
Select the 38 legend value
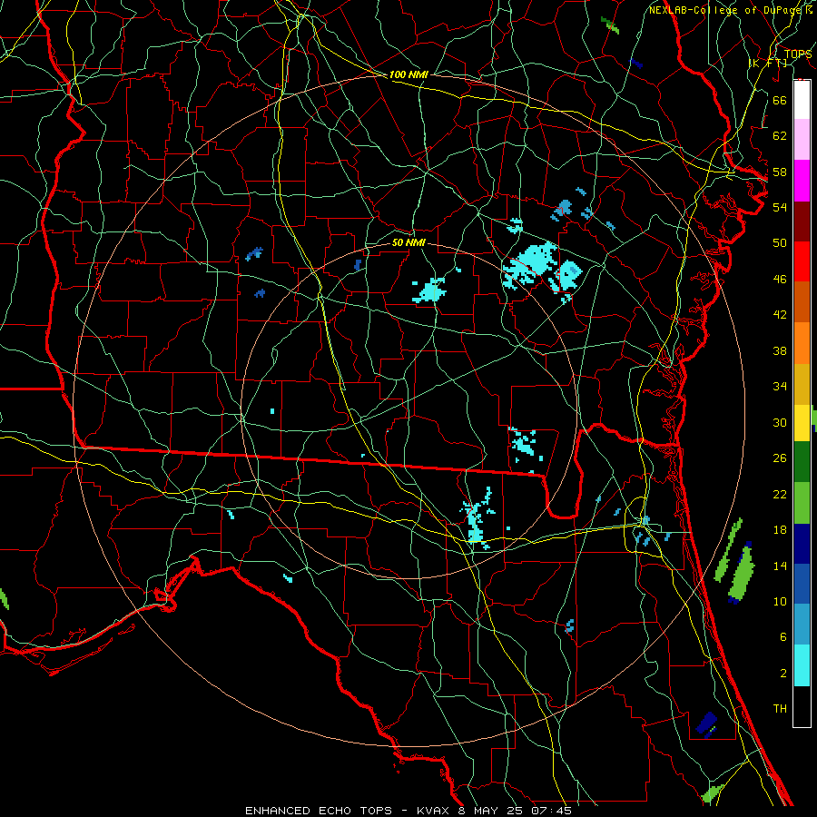780,350
